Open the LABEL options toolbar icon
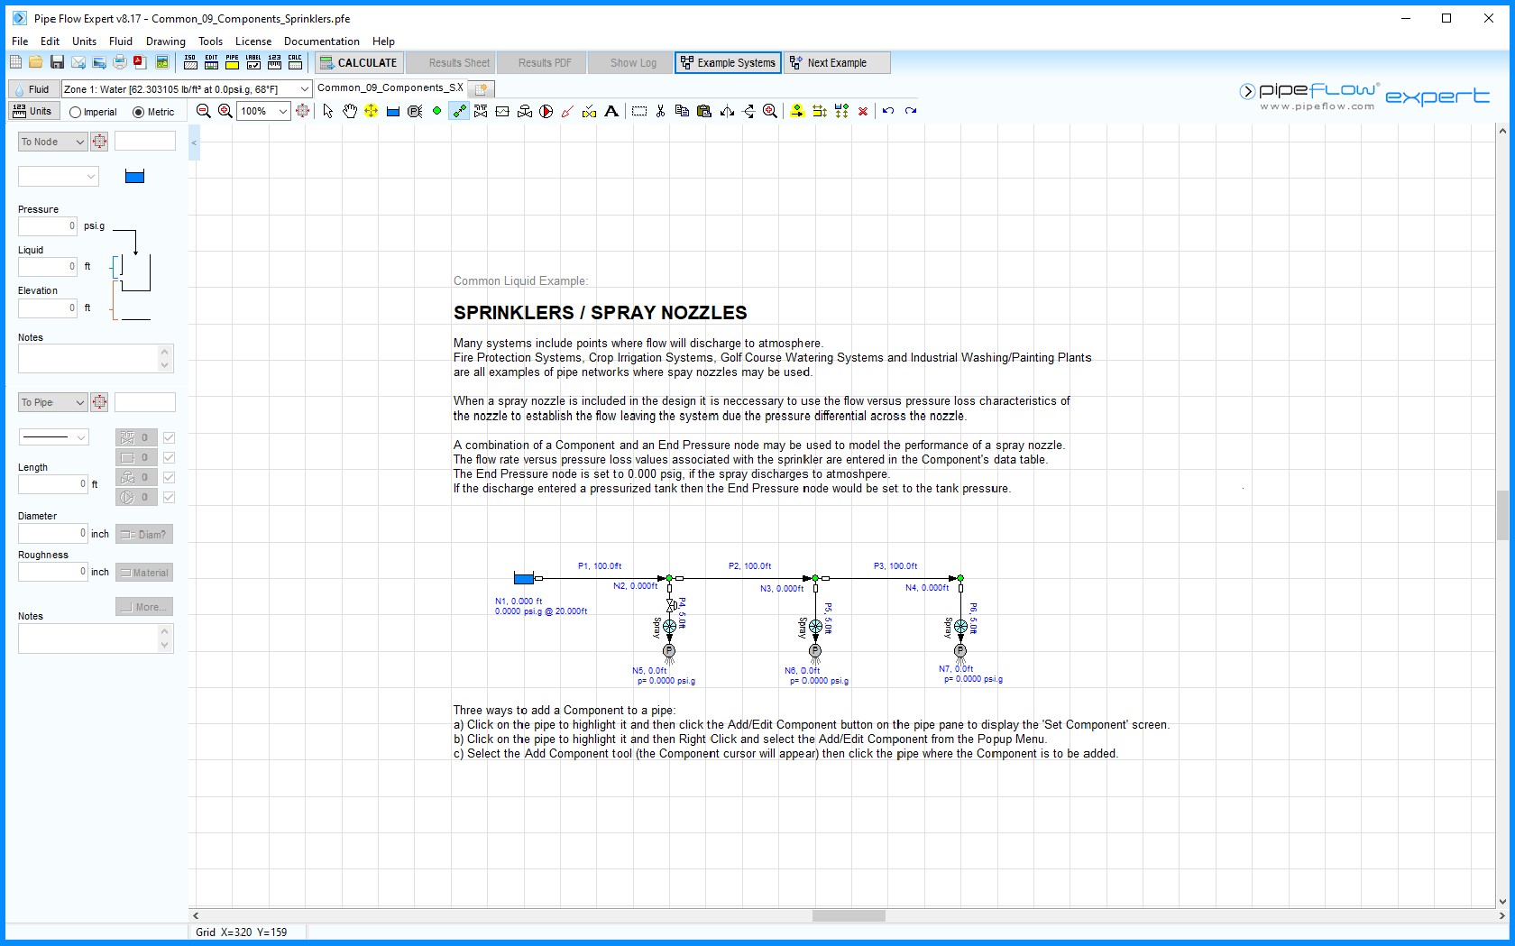This screenshot has width=1515, height=946. [253, 62]
